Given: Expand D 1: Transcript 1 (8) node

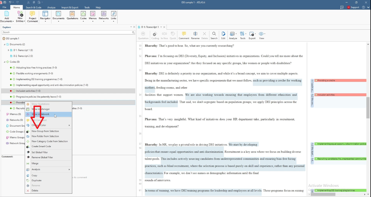Looking at the screenshot, I should 9,50.
